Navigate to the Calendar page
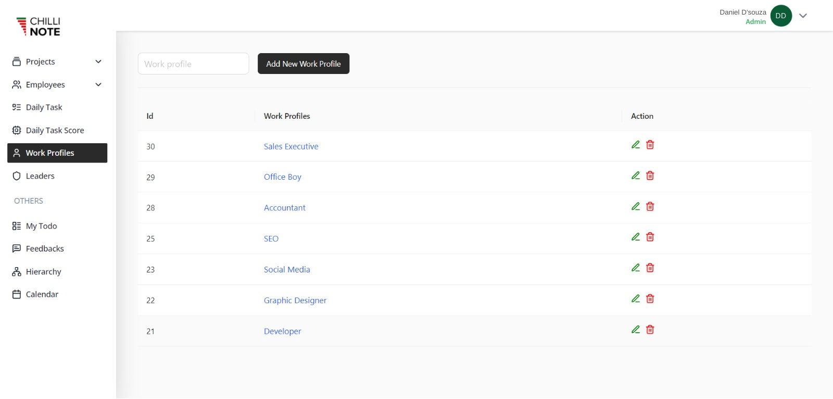 click(x=42, y=294)
